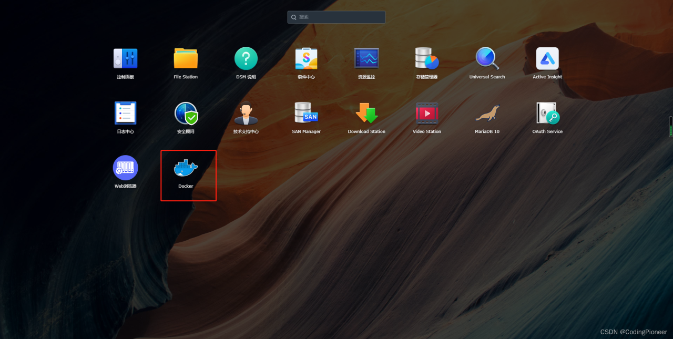Viewport: 673px width, 339px height.
Task: Launch Web浏览器 app
Action: tap(125, 168)
